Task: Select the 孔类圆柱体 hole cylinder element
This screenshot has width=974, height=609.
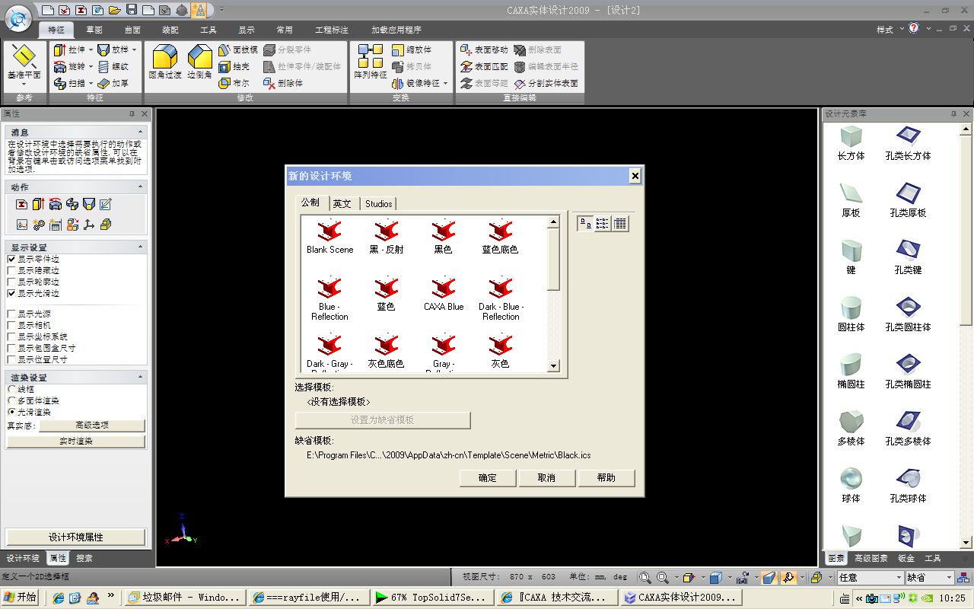Action: (x=908, y=314)
